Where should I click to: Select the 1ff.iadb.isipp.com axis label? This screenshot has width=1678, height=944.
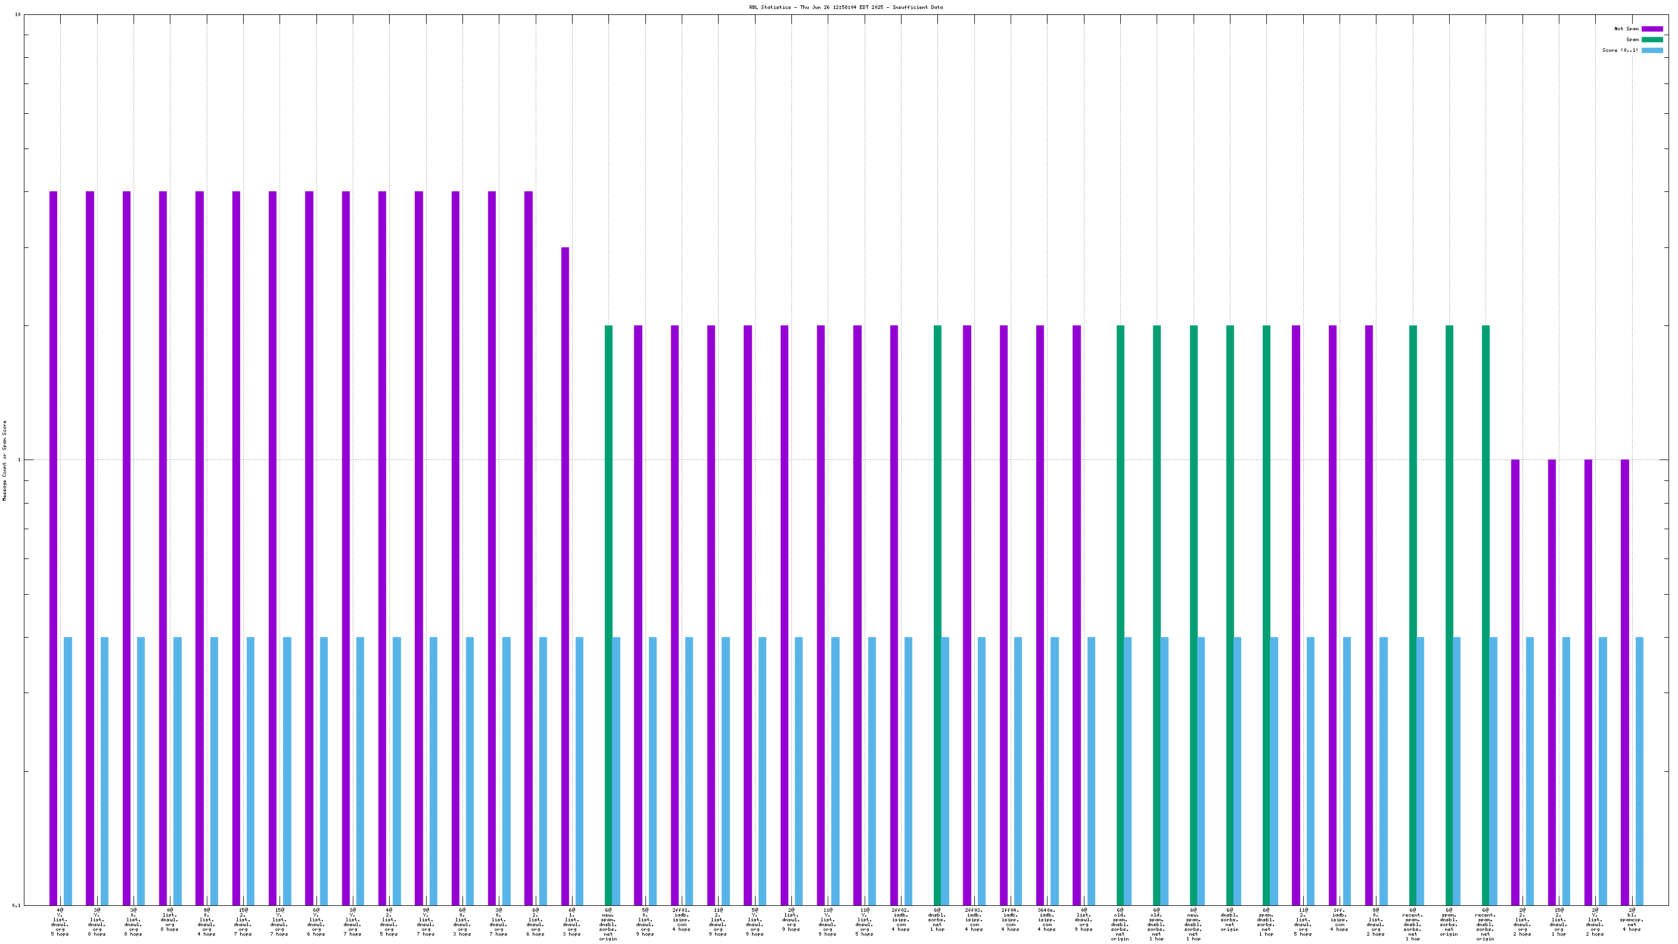(x=1340, y=919)
